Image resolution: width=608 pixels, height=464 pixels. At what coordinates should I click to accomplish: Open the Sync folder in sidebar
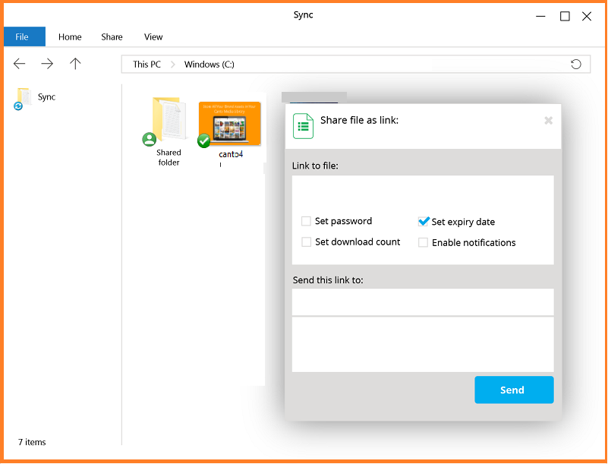(x=35, y=98)
